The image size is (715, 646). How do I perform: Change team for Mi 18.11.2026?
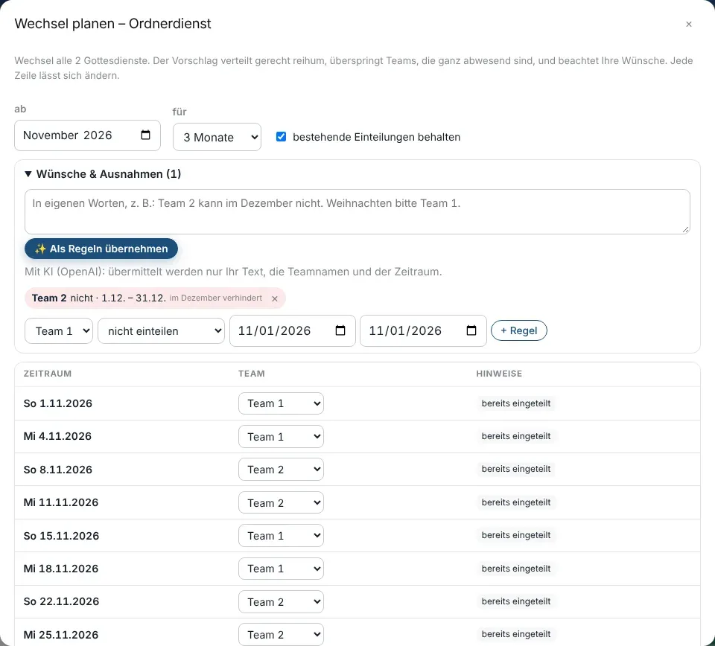[x=281, y=569]
